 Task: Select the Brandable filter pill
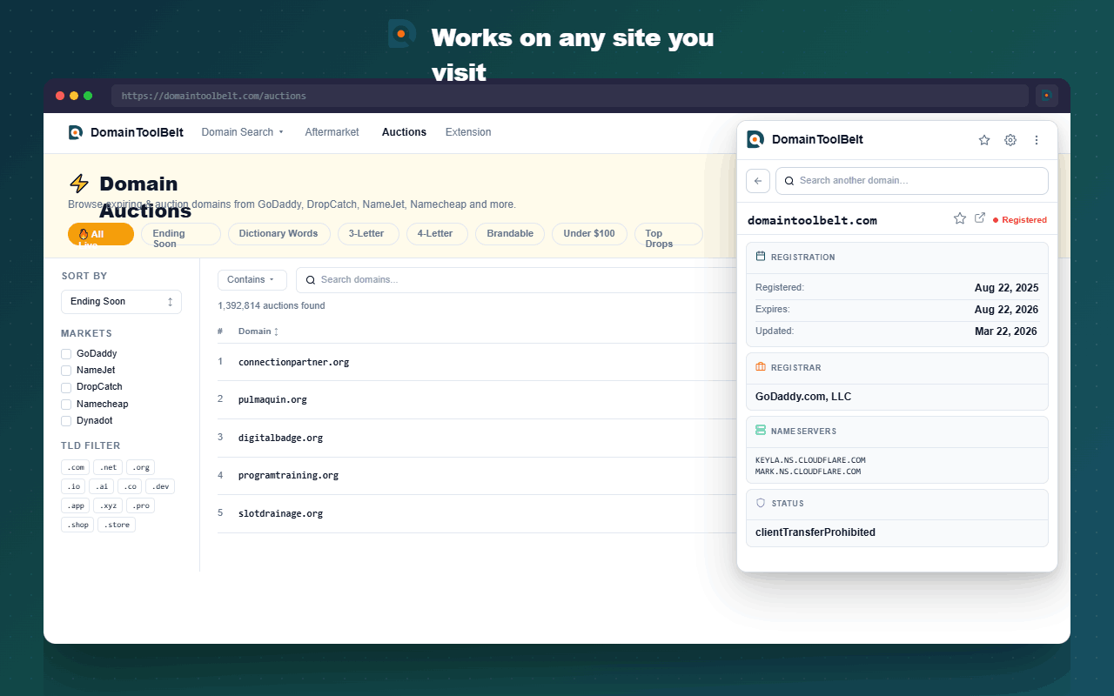point(510,234)
